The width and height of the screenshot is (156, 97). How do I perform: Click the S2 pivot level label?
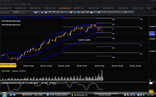coord(114,38)
